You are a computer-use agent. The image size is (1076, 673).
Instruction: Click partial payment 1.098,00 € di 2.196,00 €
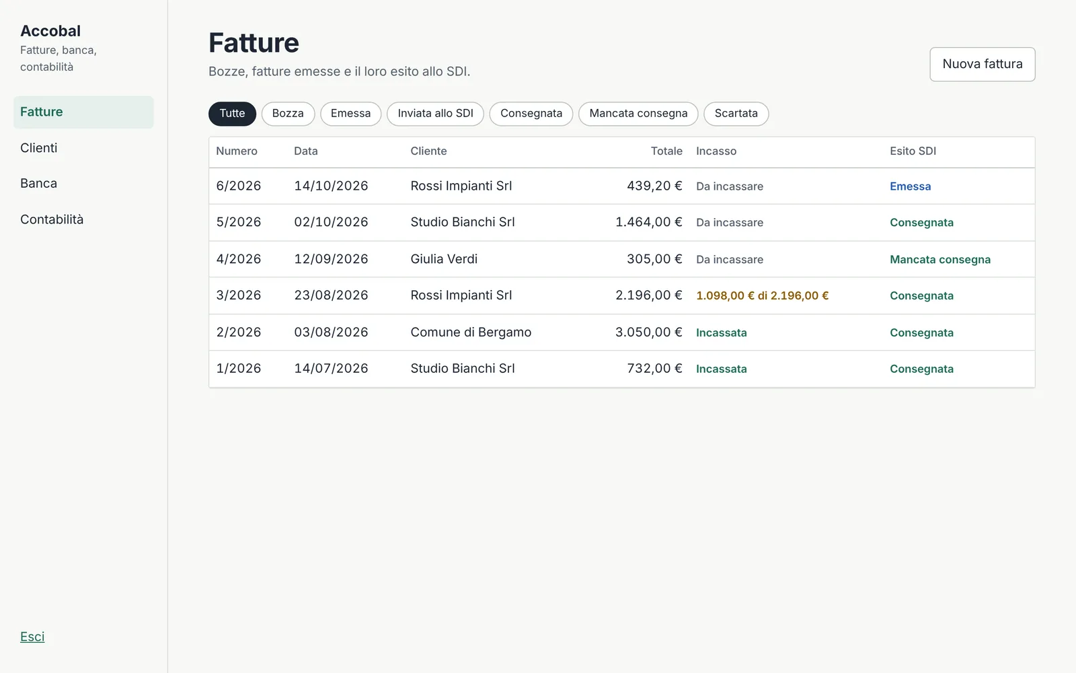[x=762, y=296]
